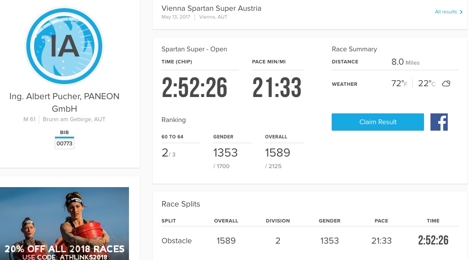Click the Vienna Spartan Super Austria title

211,8
